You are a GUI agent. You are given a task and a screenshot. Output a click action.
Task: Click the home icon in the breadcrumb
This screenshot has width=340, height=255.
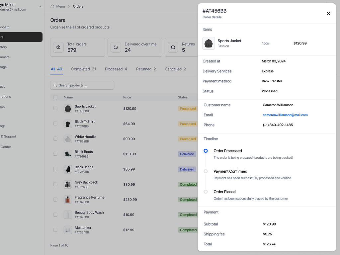(52, 6)
